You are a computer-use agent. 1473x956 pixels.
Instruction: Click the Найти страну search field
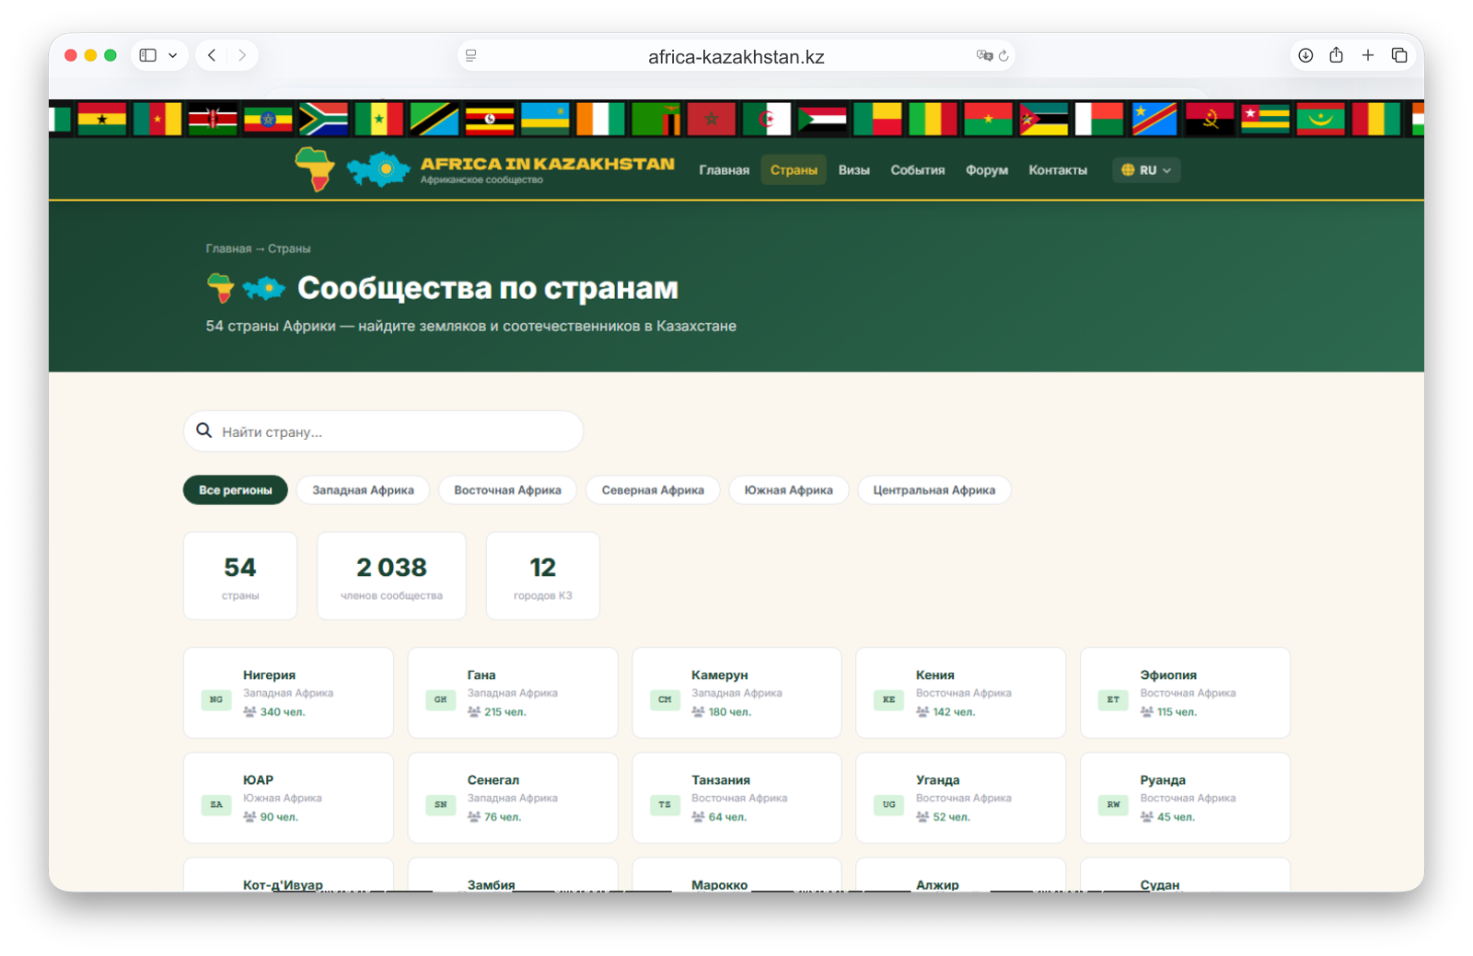pyautogui.click(x=383, y=432)
